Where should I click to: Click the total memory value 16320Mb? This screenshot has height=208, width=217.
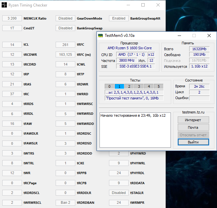click(x=199, y=49)
